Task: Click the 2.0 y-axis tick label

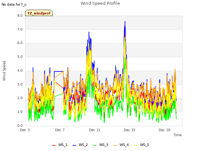Action: [20, 98]
